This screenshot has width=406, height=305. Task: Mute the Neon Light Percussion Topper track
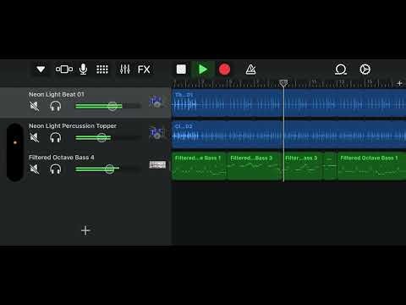[x=35, y=138]
